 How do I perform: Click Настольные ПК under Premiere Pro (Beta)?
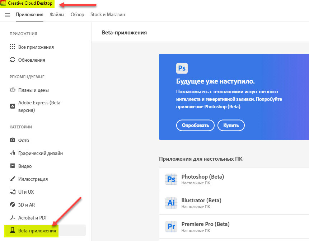[x=196, y=231]
